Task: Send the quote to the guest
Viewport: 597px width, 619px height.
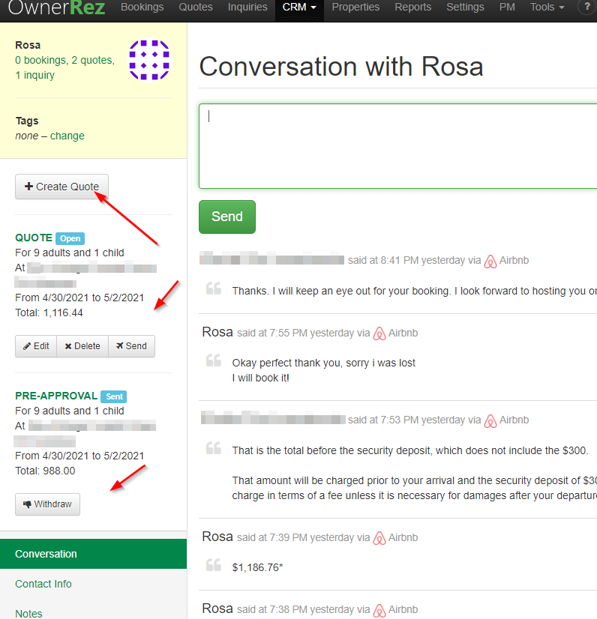Action: click(x=131, y=346)
